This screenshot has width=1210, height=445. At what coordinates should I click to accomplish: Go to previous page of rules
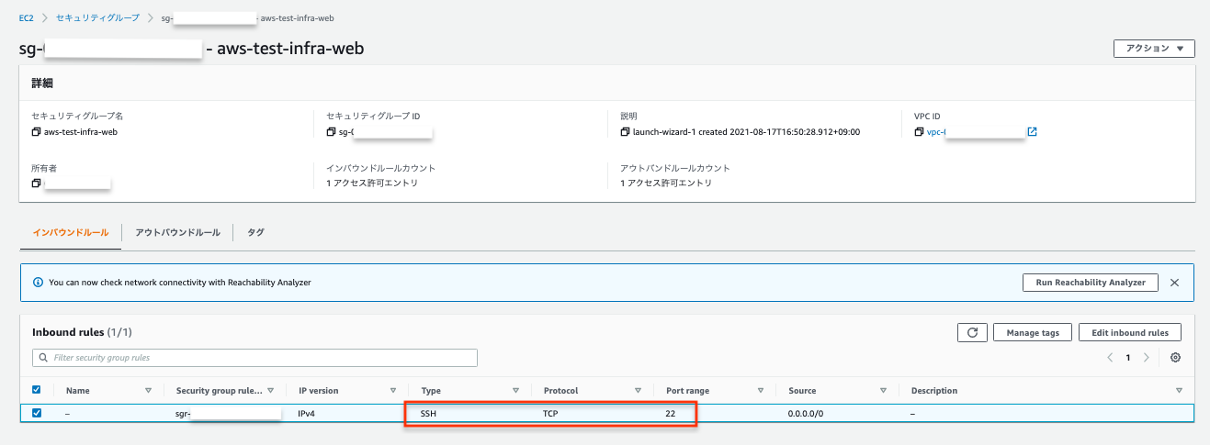pos(1110,358)
